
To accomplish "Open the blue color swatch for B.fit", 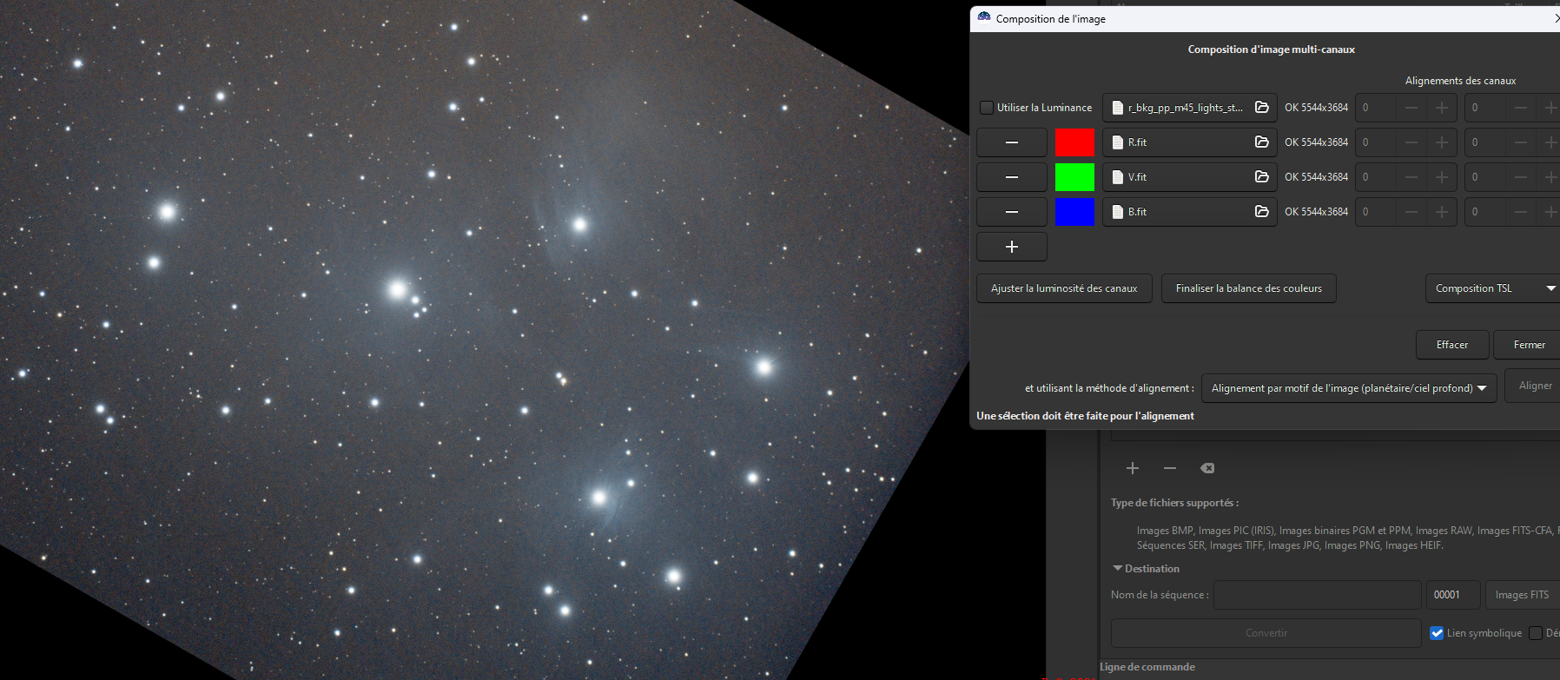I will point(1074,212).
